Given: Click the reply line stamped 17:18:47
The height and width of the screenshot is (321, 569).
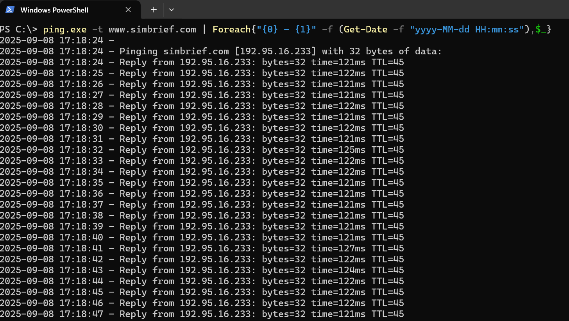Looking at the screenshot, I should (x=202, y=314).
